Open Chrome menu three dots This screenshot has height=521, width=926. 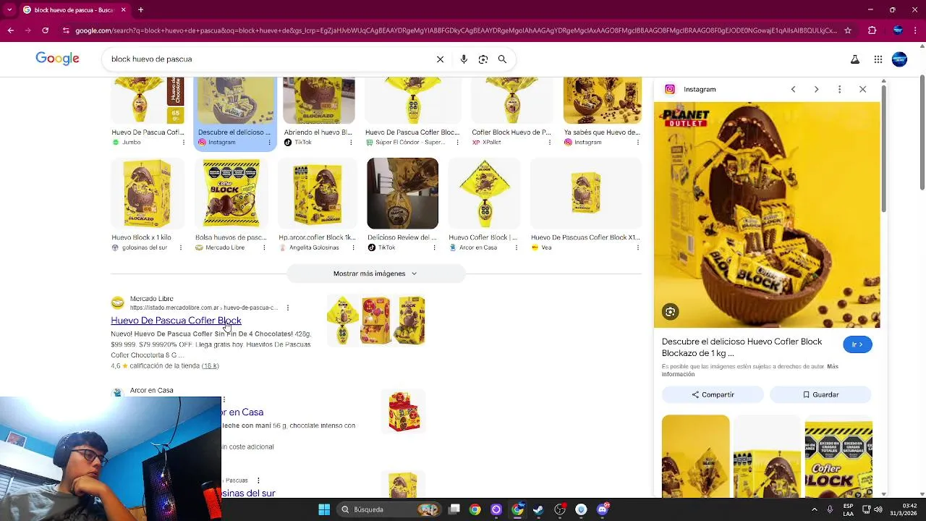point(917,30)
